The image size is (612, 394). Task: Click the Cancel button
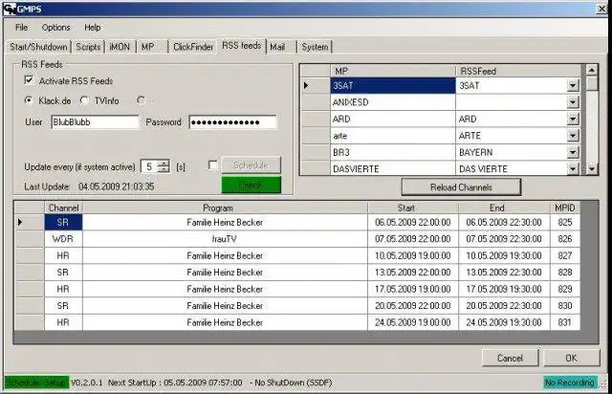(x=510, y=358)
